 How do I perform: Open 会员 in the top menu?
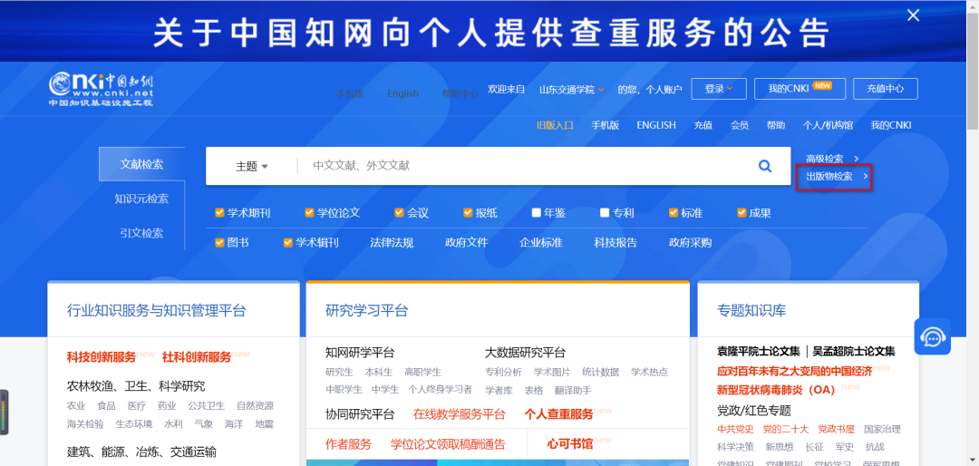[740, 125]
